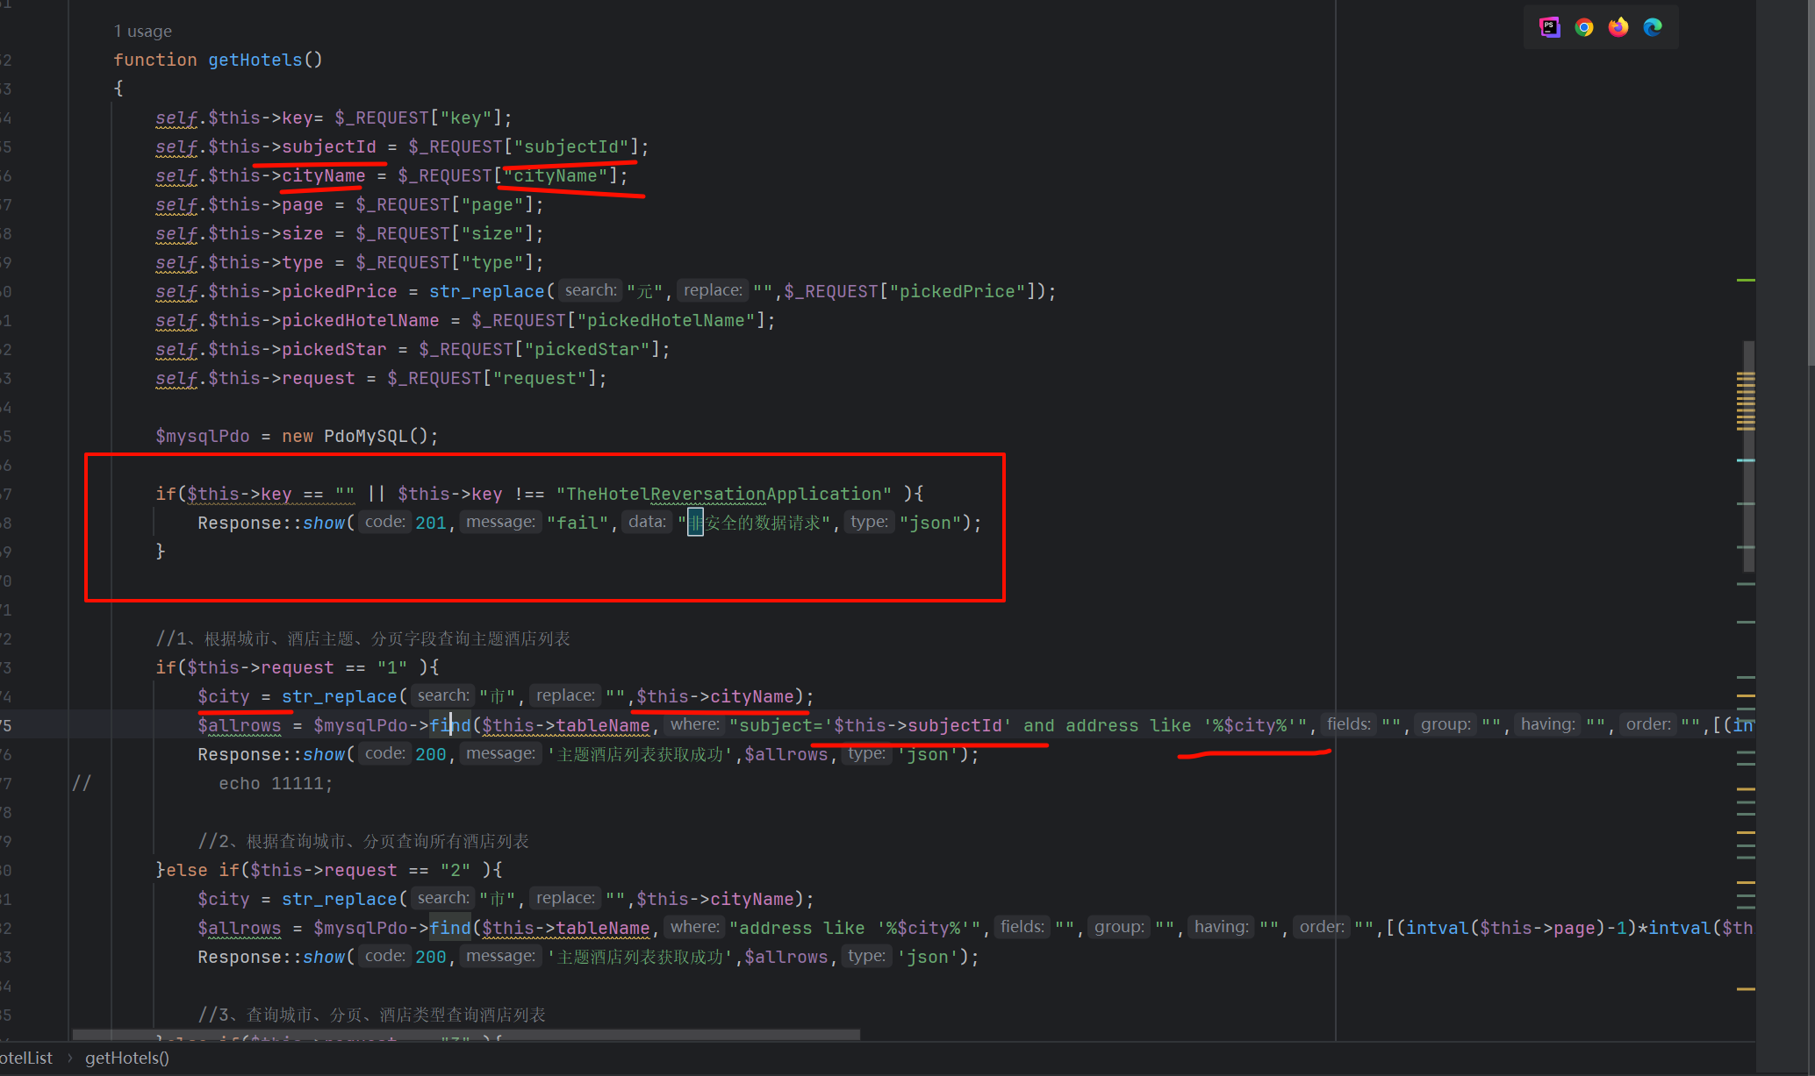Viewport: 1815px width, 1076px height.
Task: Click the 'code:' hint before 201
Action: [384, 522]
